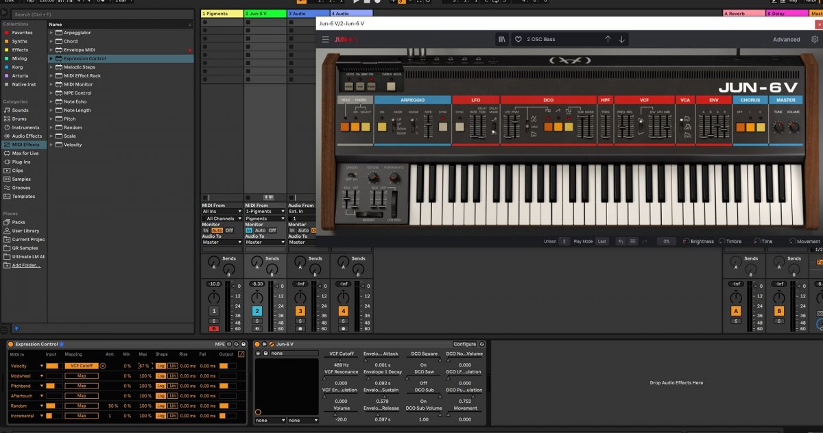Open 1-Pigments MIDI From dropdown
The width and height of the screenshot is (823, 433).
[265, 212]
